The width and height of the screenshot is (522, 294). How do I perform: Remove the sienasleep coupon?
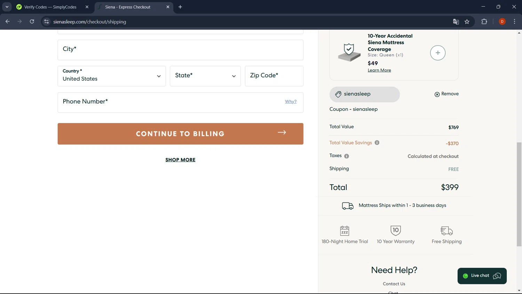(x=446, y=94)
